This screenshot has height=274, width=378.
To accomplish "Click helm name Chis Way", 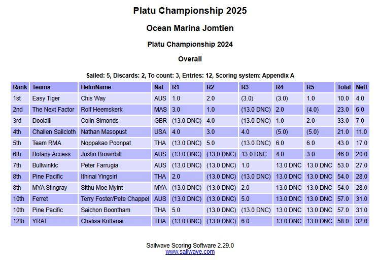I will click(x=93, y=98).
